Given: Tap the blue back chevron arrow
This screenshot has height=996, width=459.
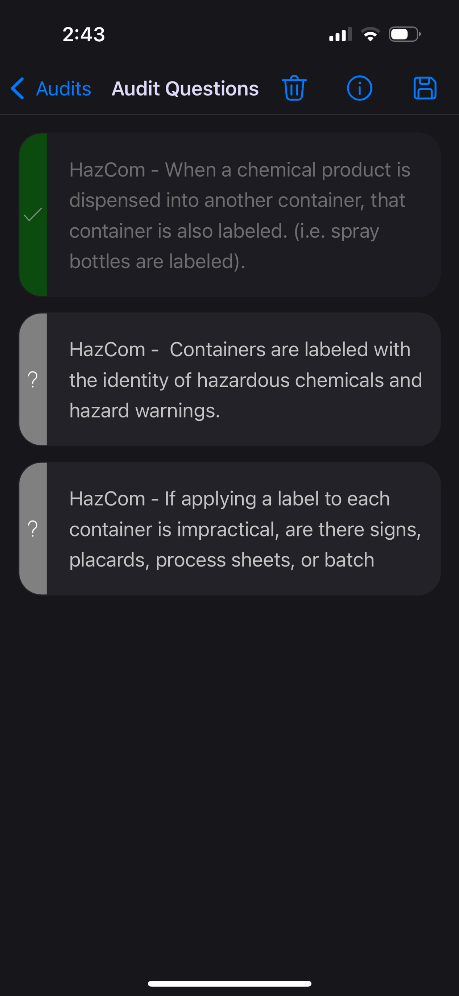Looking at the screenshot, I should (x=17, y=88).
